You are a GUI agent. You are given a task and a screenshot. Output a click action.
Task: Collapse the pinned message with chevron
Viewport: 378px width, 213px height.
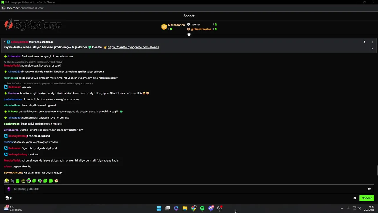point(372,48)
